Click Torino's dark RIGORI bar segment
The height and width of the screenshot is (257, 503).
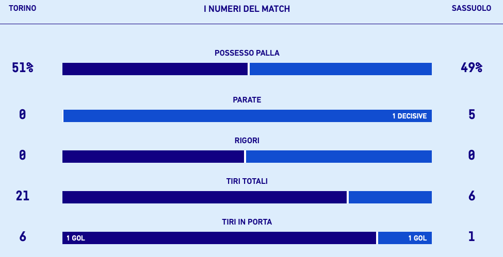153,157
